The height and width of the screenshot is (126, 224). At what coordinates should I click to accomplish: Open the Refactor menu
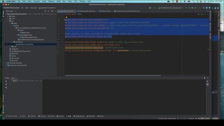(x=51, y=1)
